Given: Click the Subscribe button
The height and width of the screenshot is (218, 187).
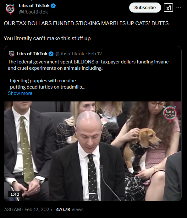Looking at the screenshot, I should click(145, 8).
